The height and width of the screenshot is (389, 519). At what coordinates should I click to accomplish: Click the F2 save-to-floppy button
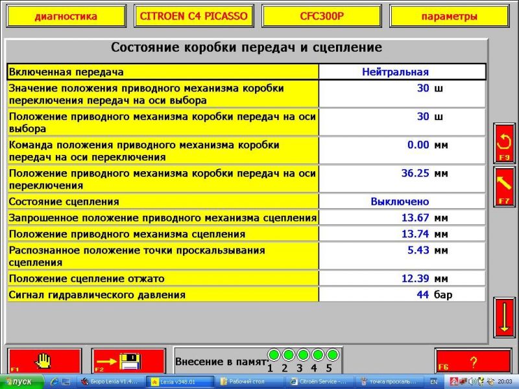[128, 360]
